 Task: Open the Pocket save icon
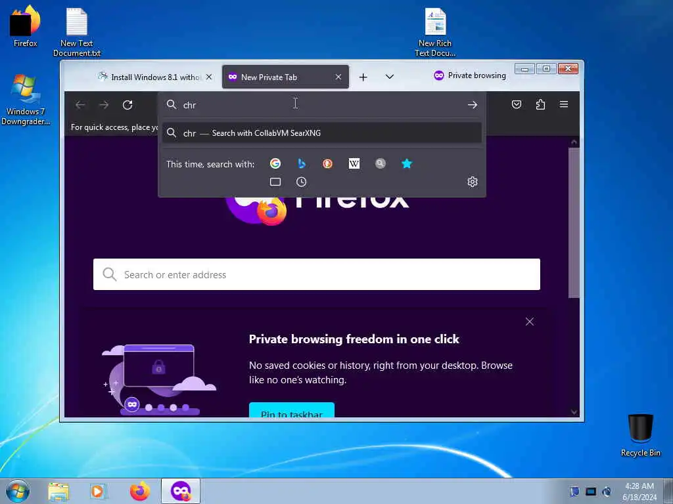click(x=517, y=104)
